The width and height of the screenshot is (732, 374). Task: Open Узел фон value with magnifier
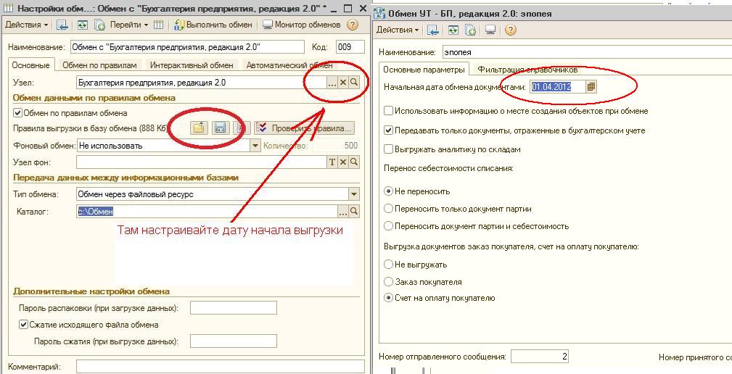coord(354,162)
